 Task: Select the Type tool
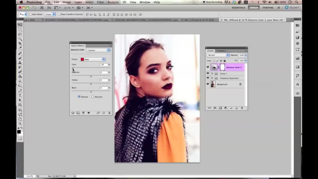(20, 95)
